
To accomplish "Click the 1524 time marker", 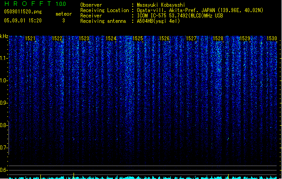I will 111,38.
